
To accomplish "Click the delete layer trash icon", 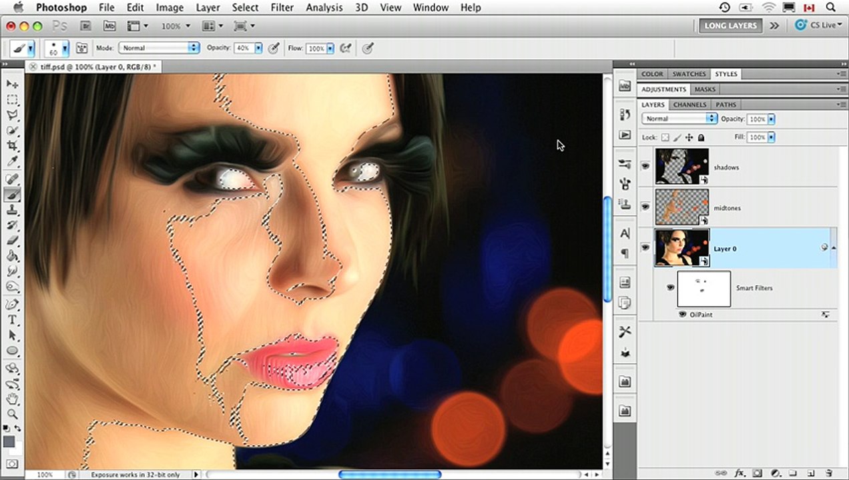I will 828,473.
